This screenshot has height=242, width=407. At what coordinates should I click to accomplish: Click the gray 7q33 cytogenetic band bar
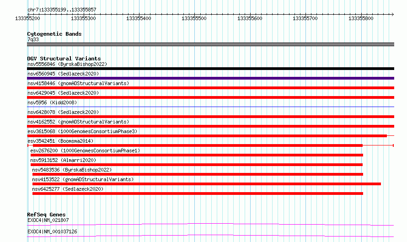pos(210,44)
